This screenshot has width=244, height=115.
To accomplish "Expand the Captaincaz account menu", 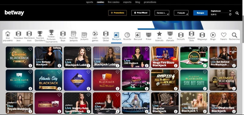I will tap(221, 11).
